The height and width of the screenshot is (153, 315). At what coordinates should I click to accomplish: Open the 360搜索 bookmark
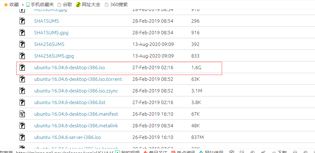pos(116,4)
